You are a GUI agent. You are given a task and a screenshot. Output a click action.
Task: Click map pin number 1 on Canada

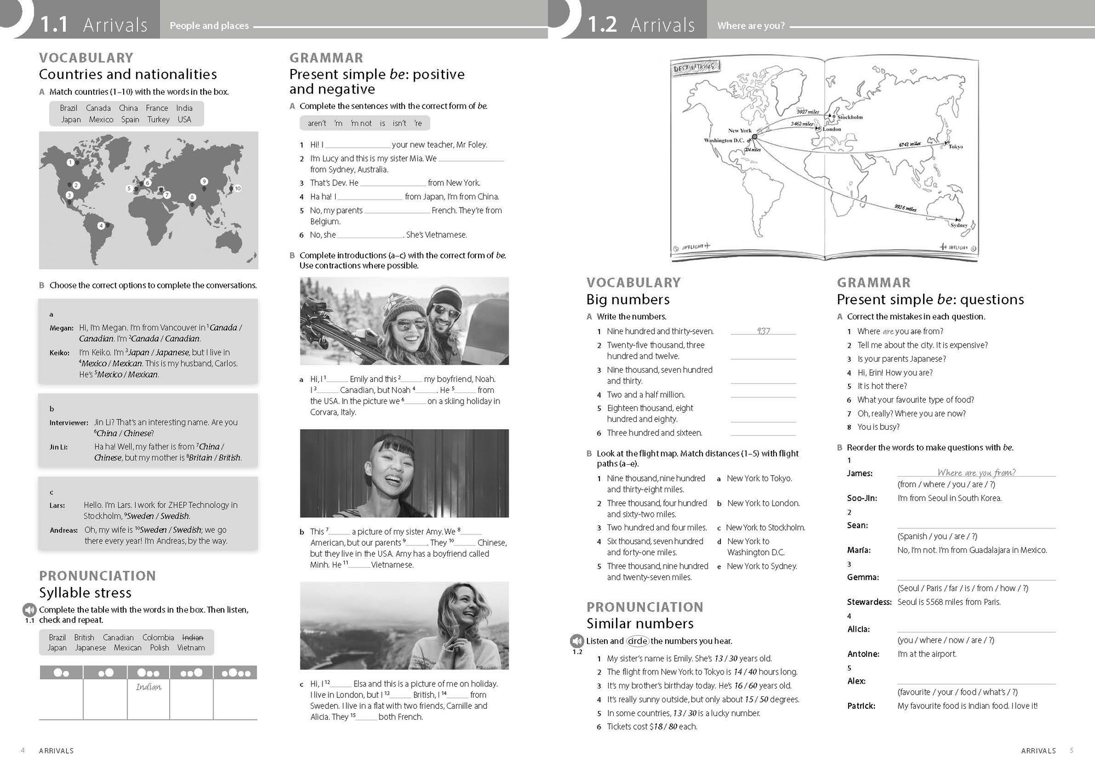coord(71,162)
